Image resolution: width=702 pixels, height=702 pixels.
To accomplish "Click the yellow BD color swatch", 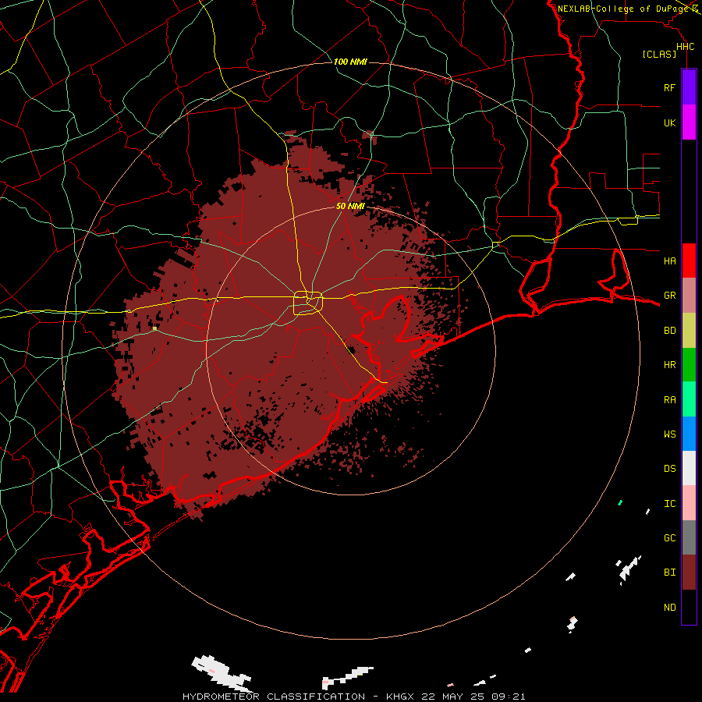I will coord(689,331).
